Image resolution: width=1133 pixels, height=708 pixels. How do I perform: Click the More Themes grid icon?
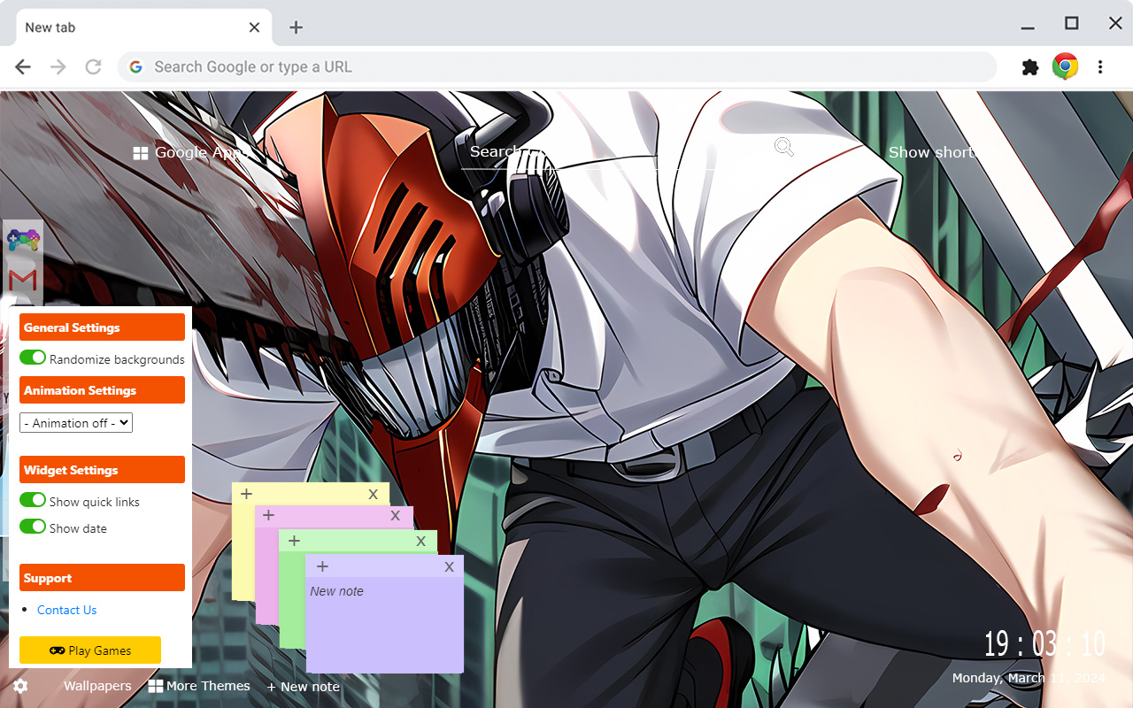[156, 685]
